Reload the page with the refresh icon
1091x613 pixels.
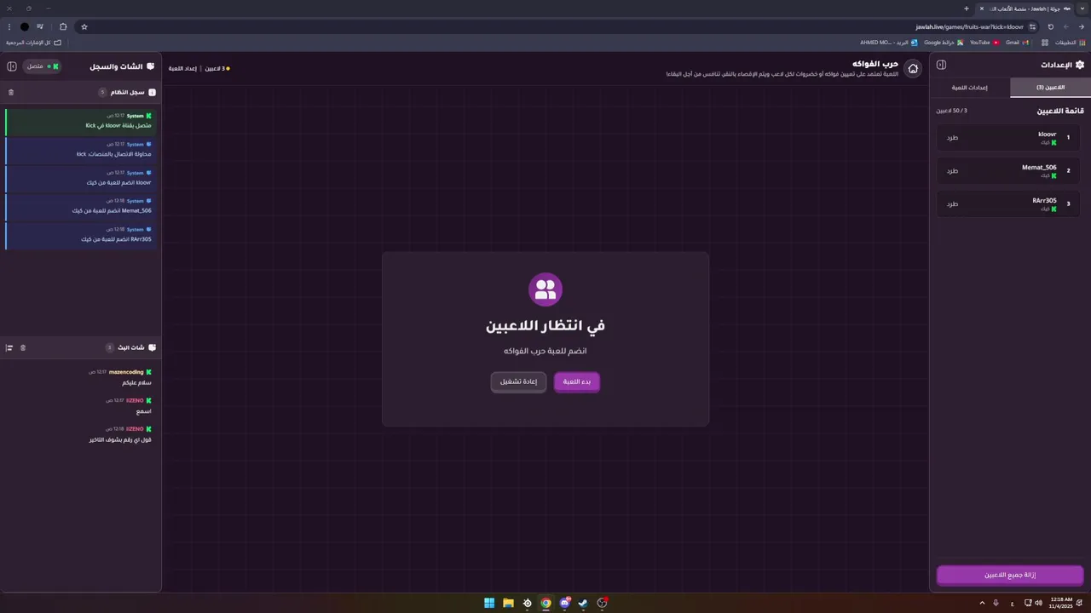pos(1051,26)
